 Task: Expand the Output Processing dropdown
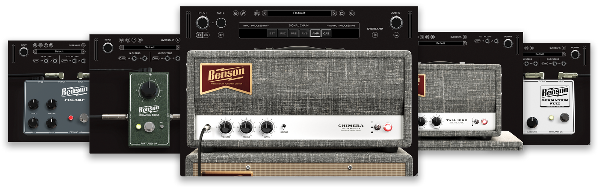tap(341, 25)
